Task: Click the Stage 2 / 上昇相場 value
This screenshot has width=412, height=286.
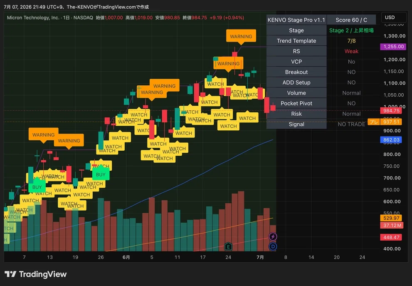Action: pyautogui.click(x=351, y=30)
